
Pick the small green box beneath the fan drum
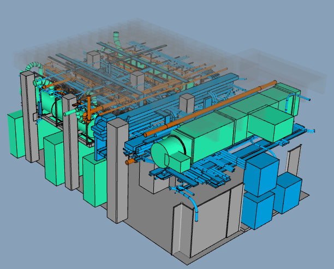point(177,163)
